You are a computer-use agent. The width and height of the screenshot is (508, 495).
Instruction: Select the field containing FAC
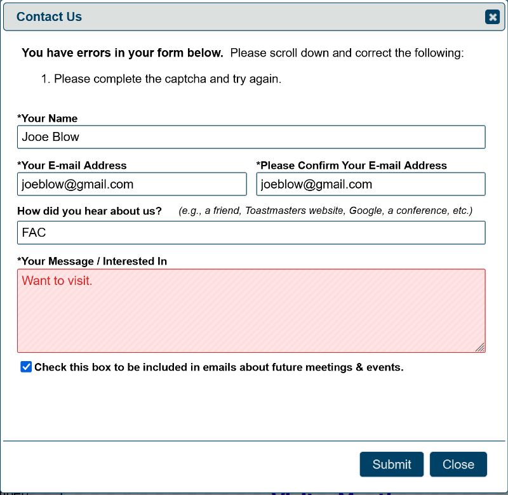point(251,233)
